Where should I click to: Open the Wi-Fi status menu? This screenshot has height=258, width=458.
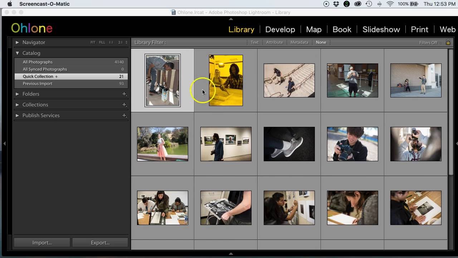click(x=390, y=4)
